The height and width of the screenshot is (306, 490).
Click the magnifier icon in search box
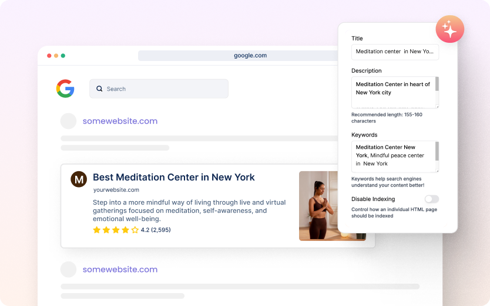[99, 89]
